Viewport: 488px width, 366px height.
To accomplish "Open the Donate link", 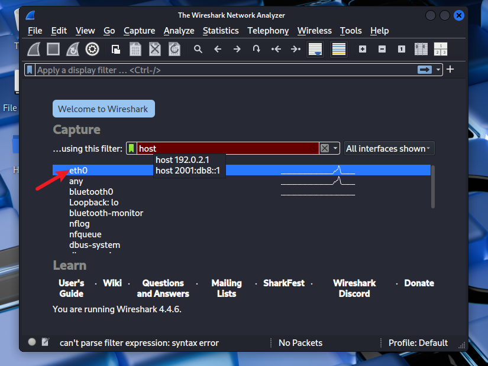I will 419,283.
